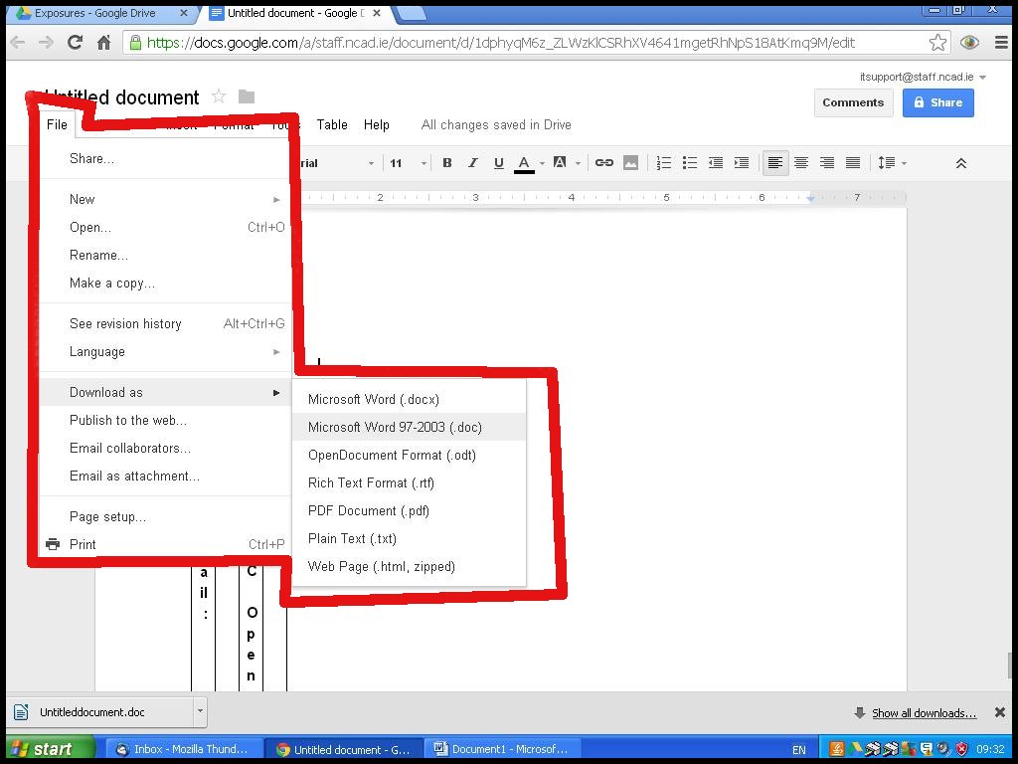The height and width of the screenshot is (764, 1018).
Task: Click the address bar URL
Action: [x=500, y=43]
